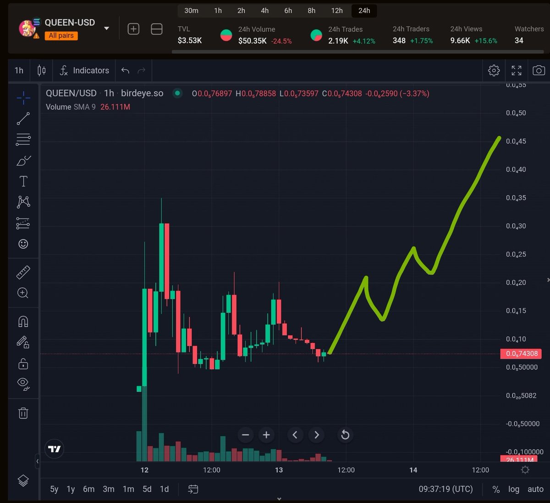Select the 6h stats tab
The height and width of the screenshot is (503, 550).
click(x=288, y=11)
